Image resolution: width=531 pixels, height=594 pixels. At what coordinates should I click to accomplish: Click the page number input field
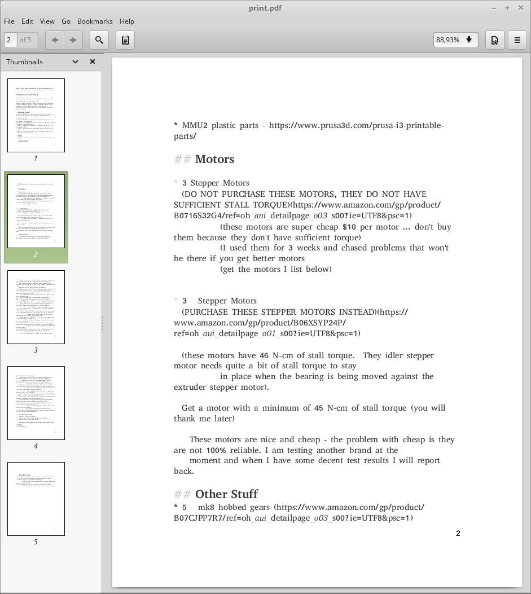11,40
